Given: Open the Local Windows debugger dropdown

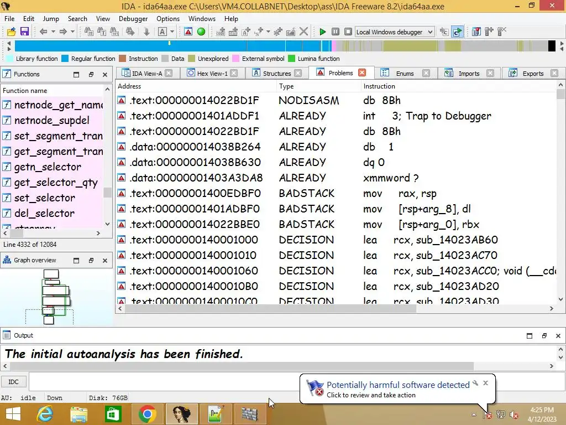Looking at the screenshot, I should pyautogui.click(x=395, y=32).
